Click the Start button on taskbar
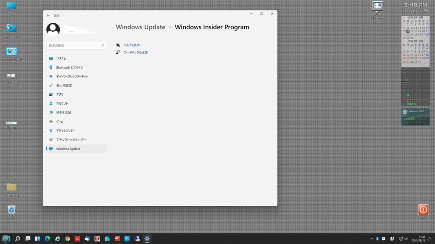This screenshot has width=435, height=244. pyautogui.click(x=6, y=238)
